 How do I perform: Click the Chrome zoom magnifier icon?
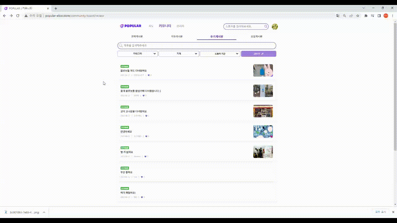(x=344, y=16)
